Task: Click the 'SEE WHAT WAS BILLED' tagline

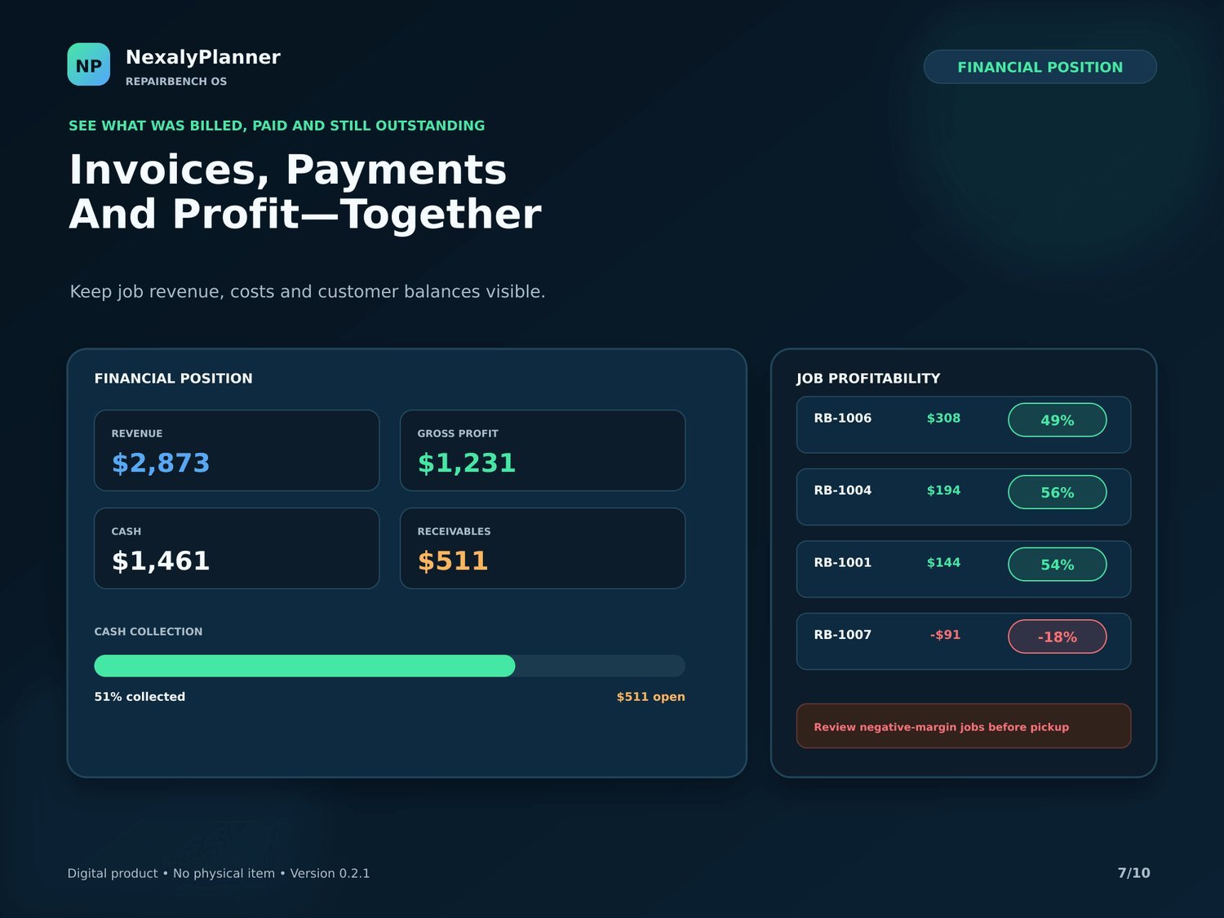Action: coord(277,126)
